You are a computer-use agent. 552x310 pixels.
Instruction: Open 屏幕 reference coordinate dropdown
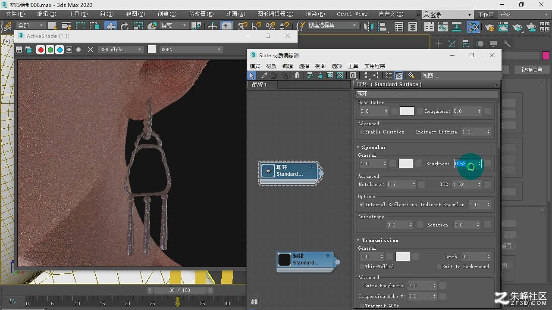(173, 25)
